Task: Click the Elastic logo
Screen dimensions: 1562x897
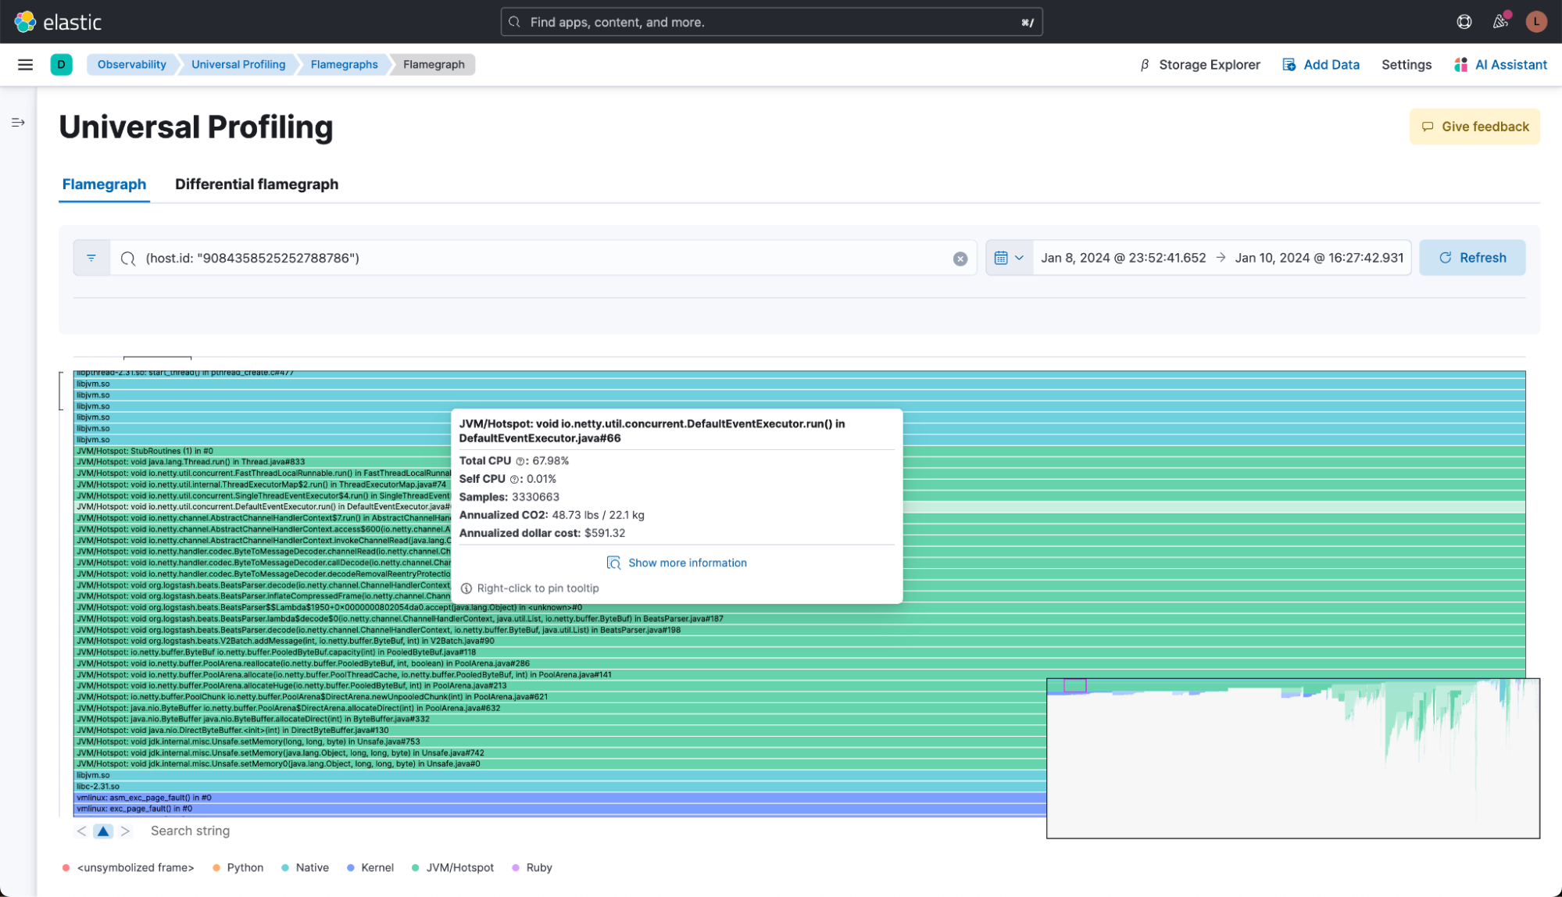Action: [58, 22]
